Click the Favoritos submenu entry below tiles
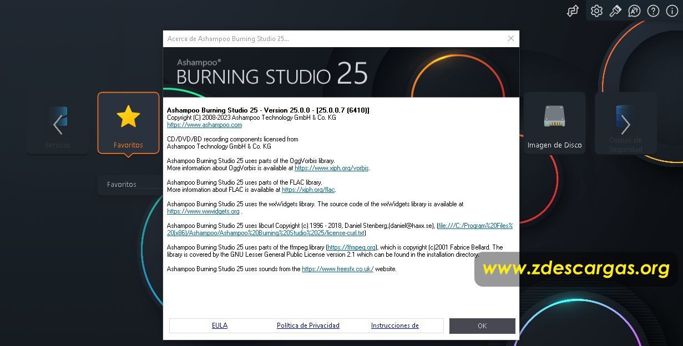 pos(130,185)
